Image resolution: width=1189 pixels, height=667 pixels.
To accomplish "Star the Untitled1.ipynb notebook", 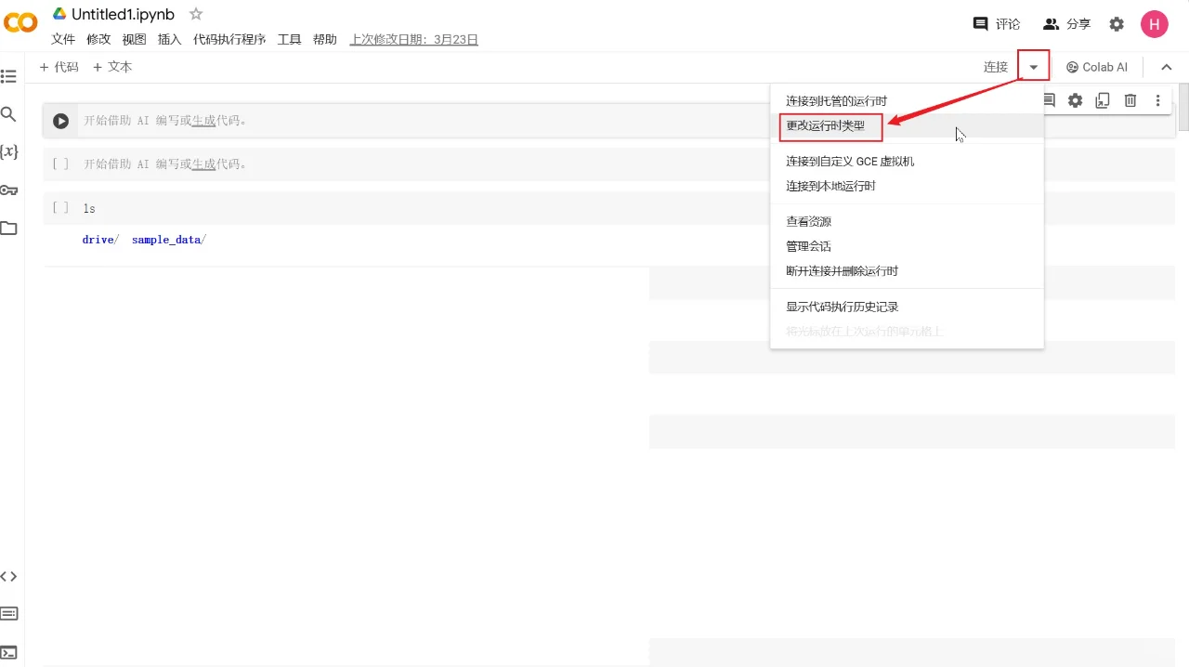I will [x=196, y=14].
